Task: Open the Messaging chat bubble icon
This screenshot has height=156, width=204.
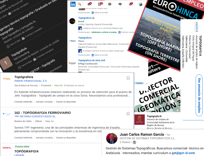Action: tap(120, 4)
